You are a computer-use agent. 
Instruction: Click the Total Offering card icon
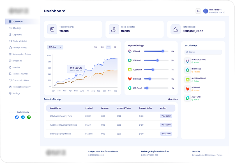click(x=52, y=29)
